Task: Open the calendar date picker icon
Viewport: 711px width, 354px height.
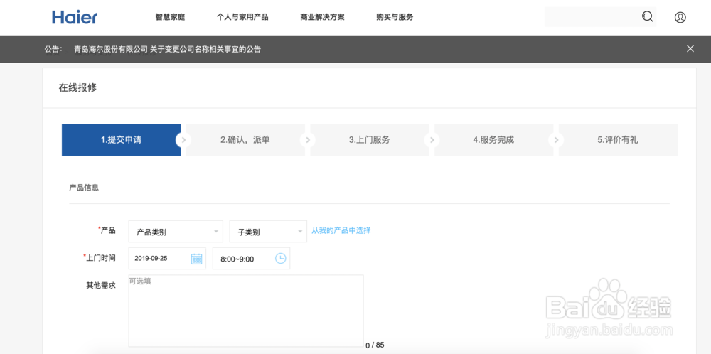Action: pos(196,259)
